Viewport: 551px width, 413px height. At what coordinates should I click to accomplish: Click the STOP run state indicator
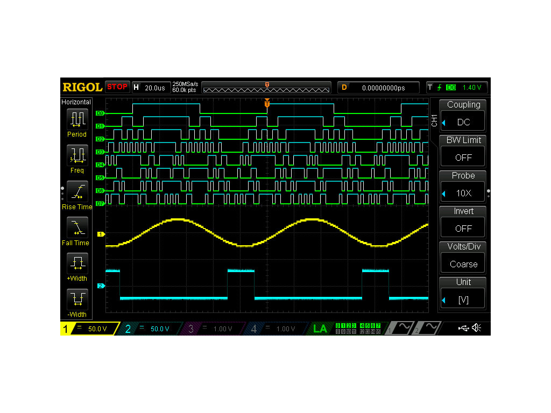point(117,87)
